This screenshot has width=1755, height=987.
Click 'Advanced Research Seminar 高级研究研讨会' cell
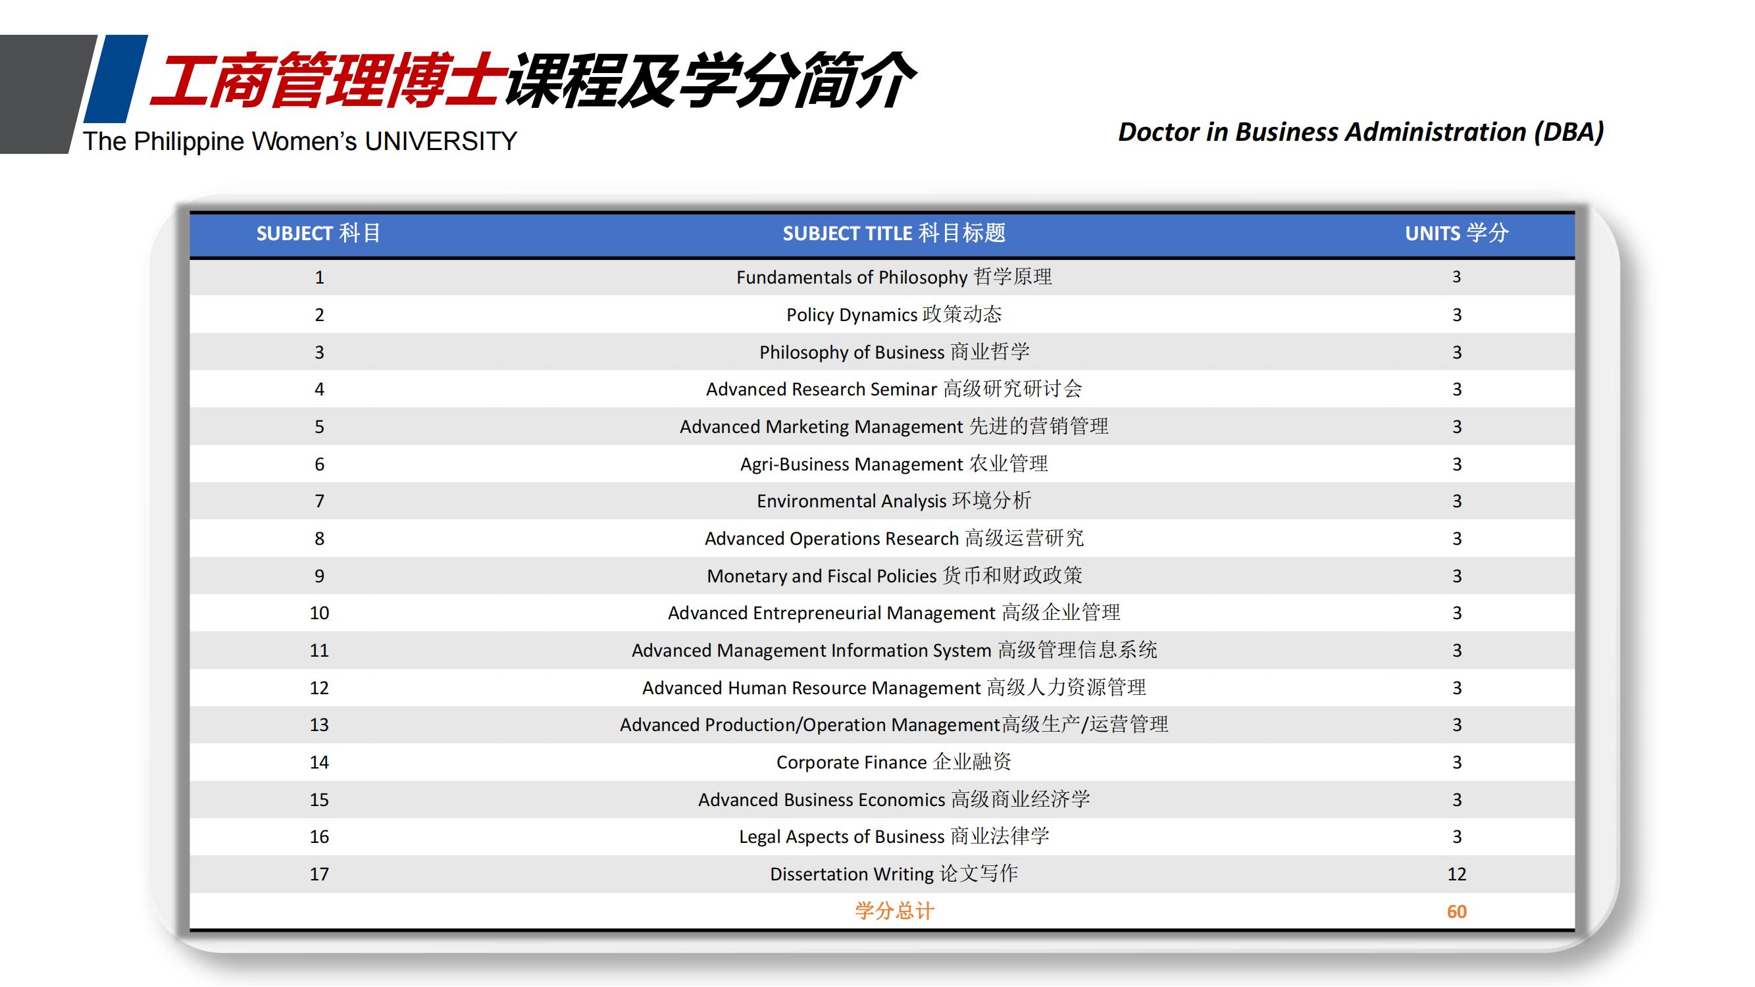(894, 389)
